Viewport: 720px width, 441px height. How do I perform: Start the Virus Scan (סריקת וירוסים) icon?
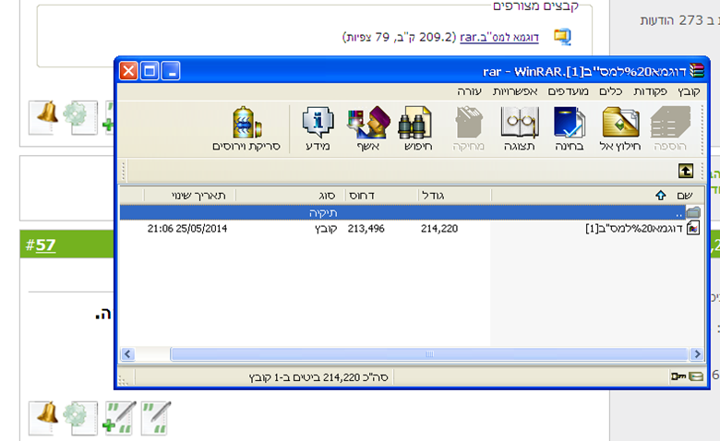coord(246,128)
